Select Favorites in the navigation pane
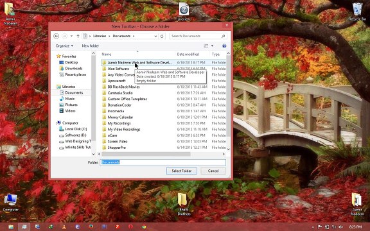The width and height of the screenshot is (370, 231). click(69, 56)
